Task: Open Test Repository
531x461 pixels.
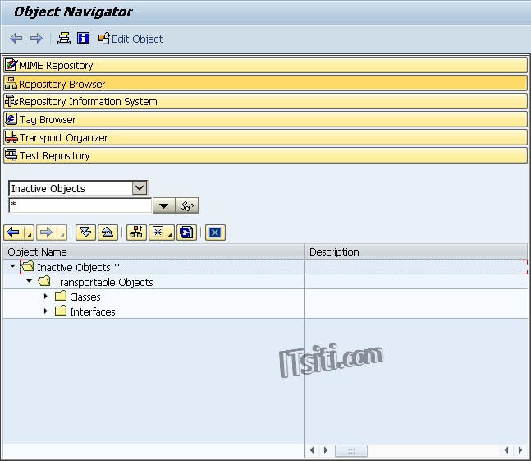Action: 266,155
